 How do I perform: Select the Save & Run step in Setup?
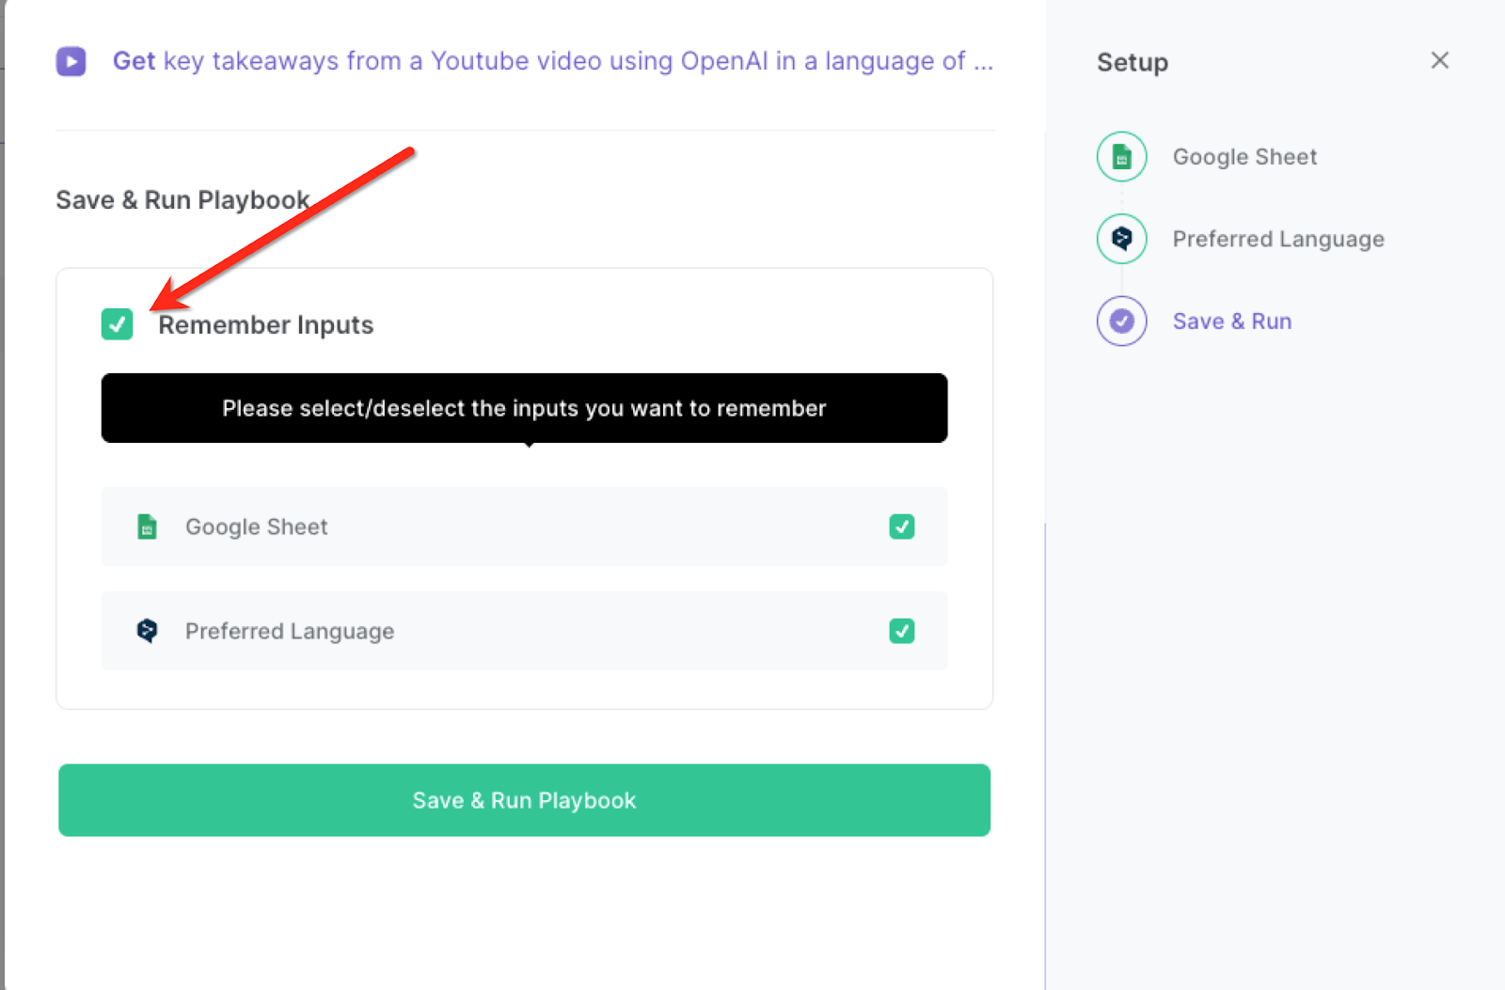[1232, 321]
